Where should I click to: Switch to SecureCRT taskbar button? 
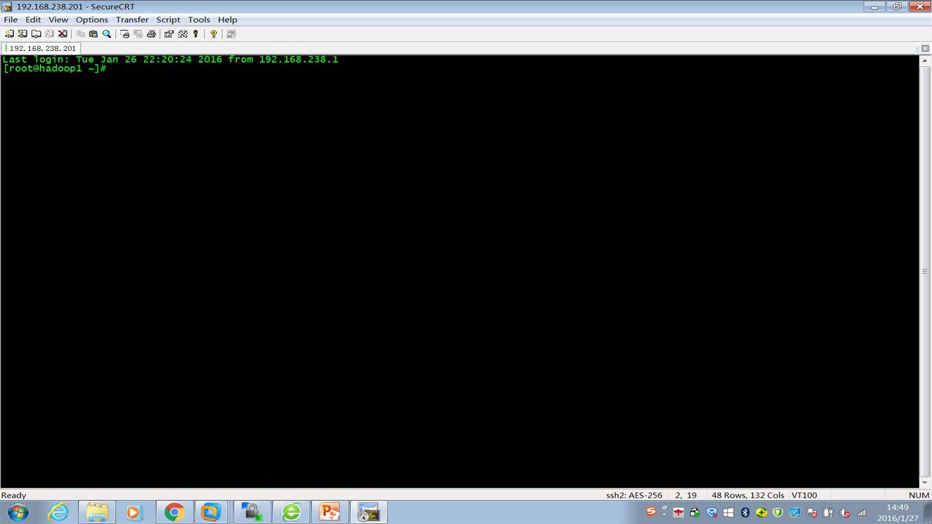(369, 512)
